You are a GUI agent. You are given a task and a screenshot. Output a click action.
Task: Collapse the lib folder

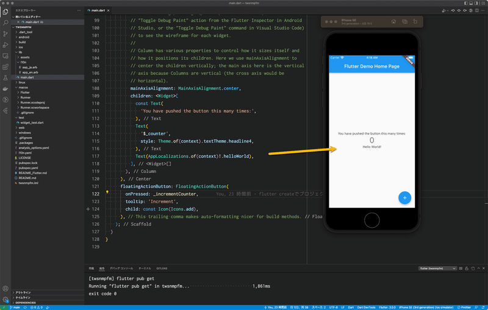[48, 52]
